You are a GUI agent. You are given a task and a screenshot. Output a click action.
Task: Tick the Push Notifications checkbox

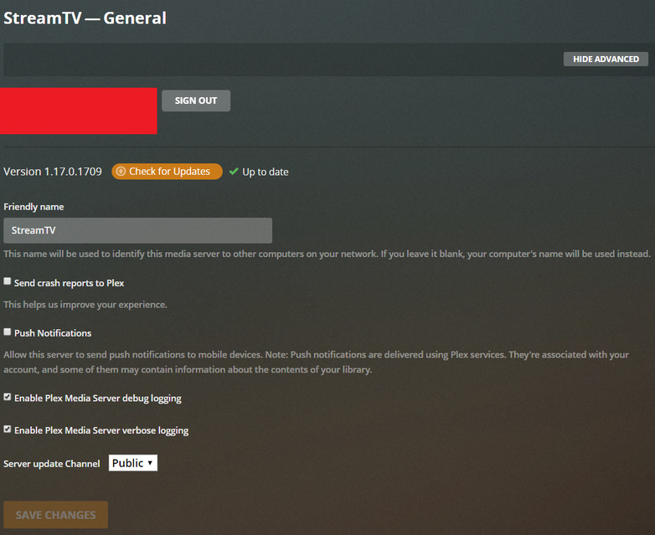coord(7,332)
